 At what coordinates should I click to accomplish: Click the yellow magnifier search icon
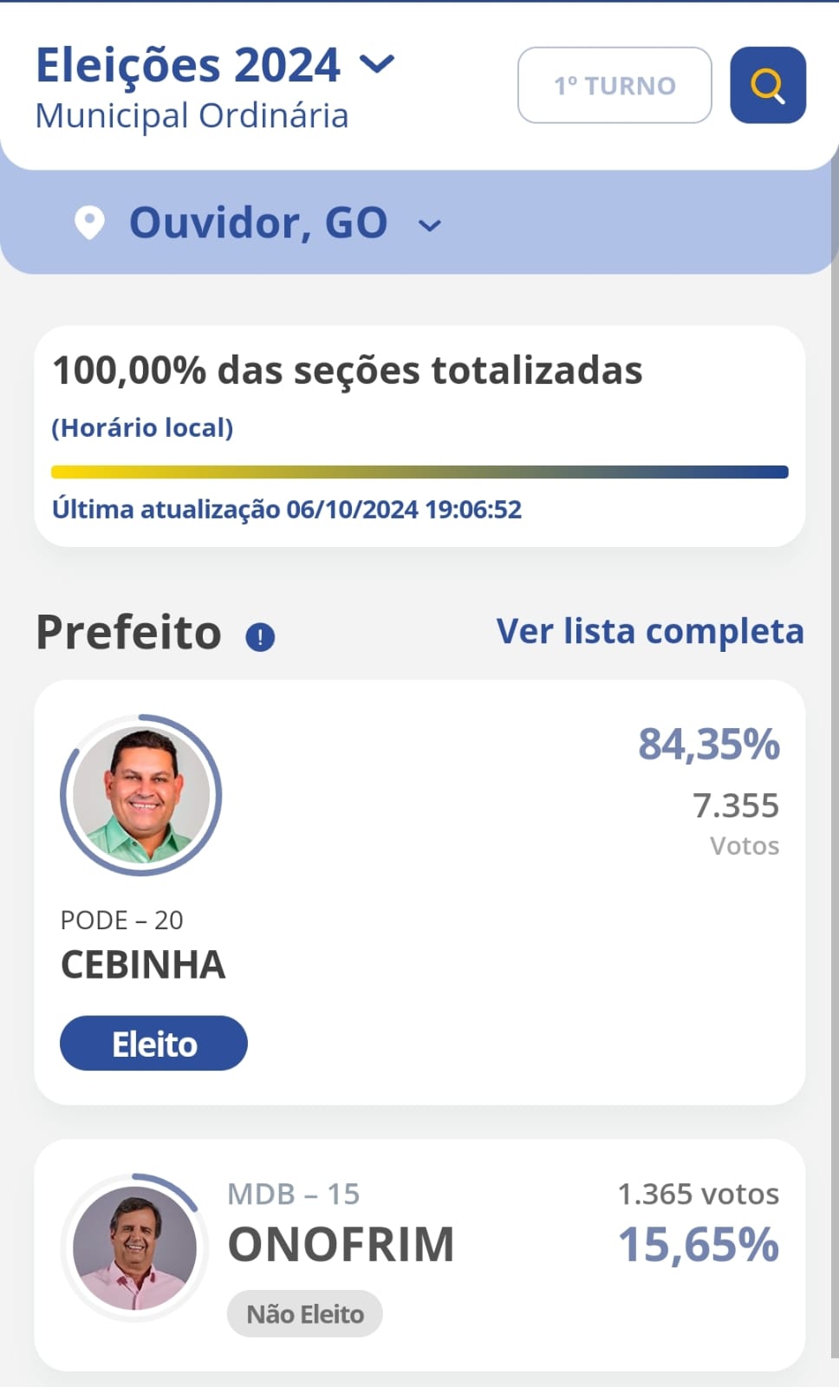coord(768,85)
